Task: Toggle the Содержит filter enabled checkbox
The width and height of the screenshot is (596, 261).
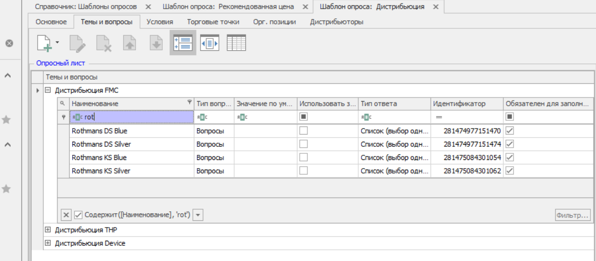Action: coord(78,215)
